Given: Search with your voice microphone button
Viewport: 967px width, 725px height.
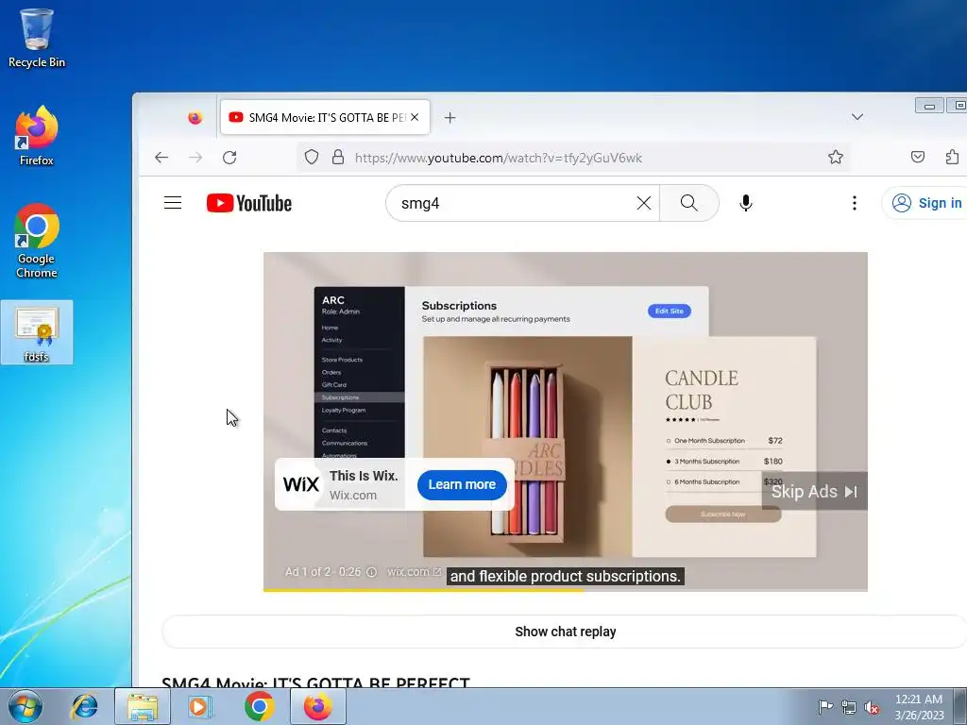Looking at the screenshot, I should tap(746, 203).
